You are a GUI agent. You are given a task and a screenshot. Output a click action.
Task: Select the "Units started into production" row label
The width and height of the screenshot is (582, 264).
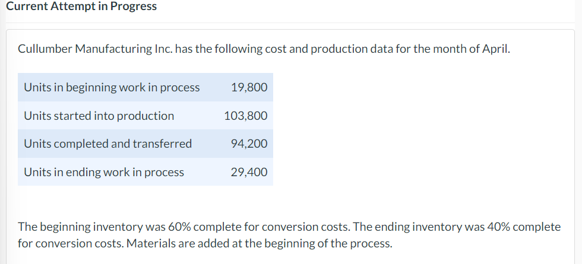[x=99, y=116]
